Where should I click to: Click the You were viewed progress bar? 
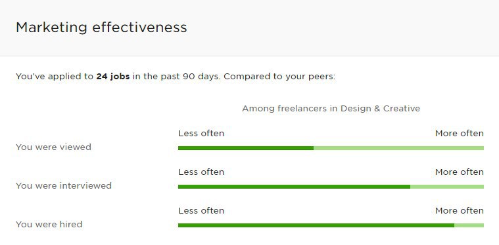pyautogui.click(x=331, y=148)
